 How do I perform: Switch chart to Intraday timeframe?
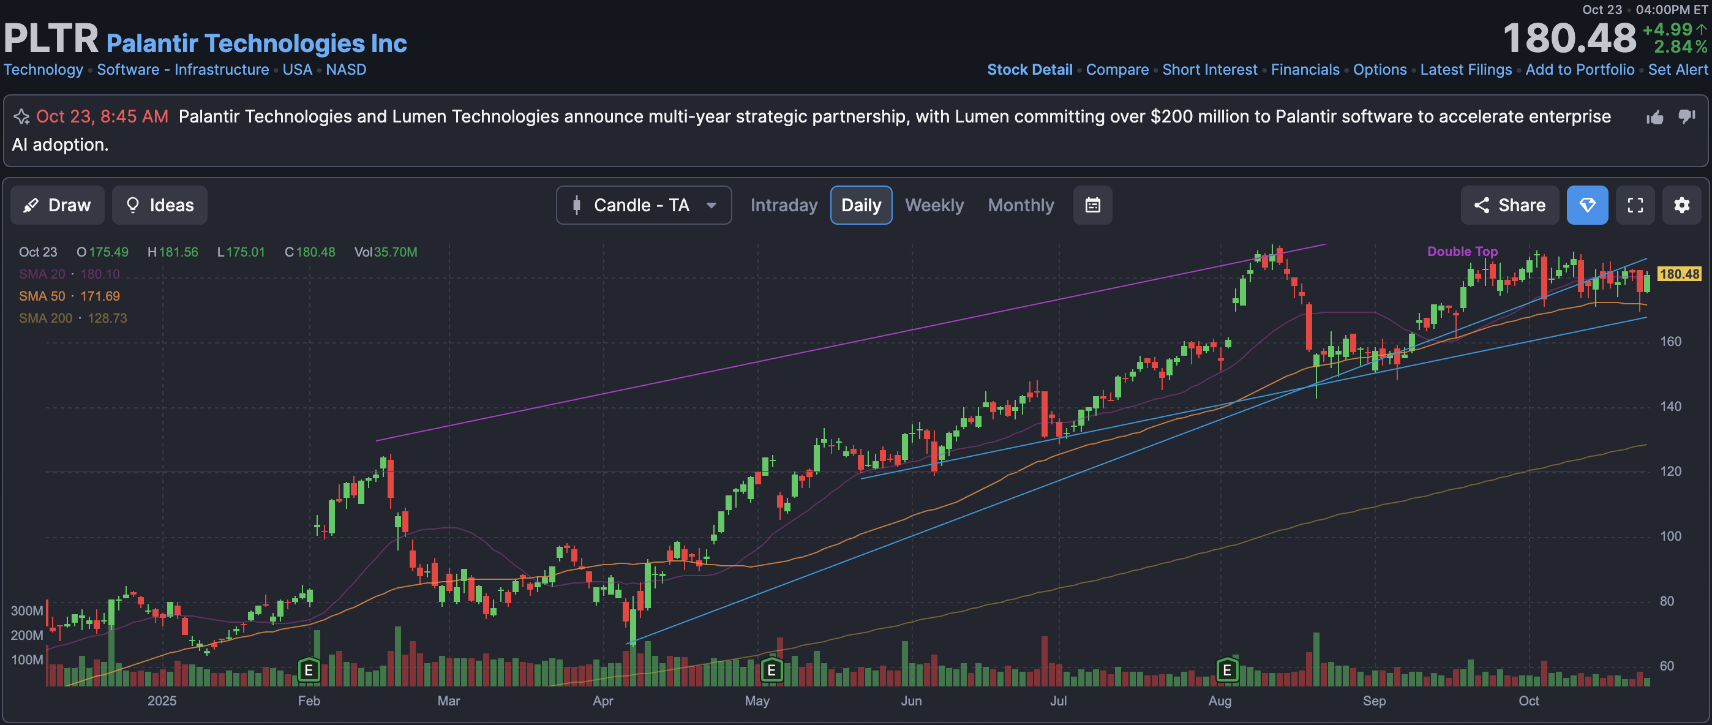click(x=784, y=205)
